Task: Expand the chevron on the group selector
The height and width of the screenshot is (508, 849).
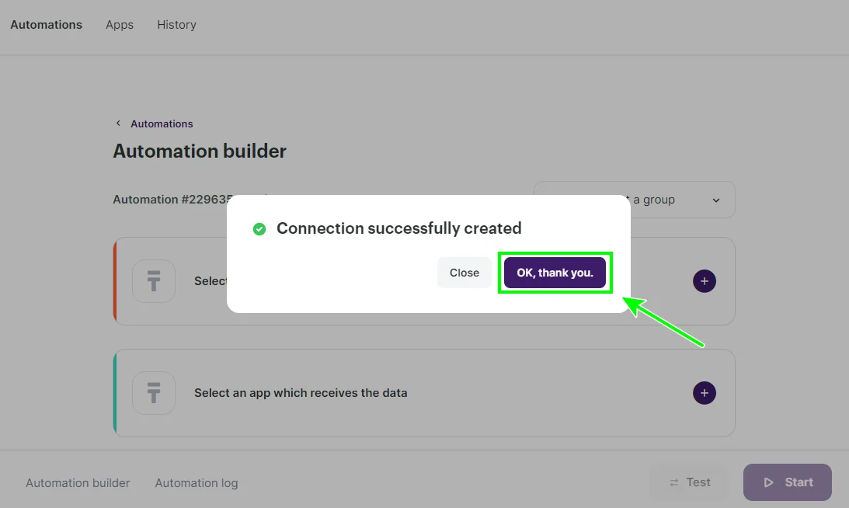Action: pyautogui.click(x=715, y=200)
